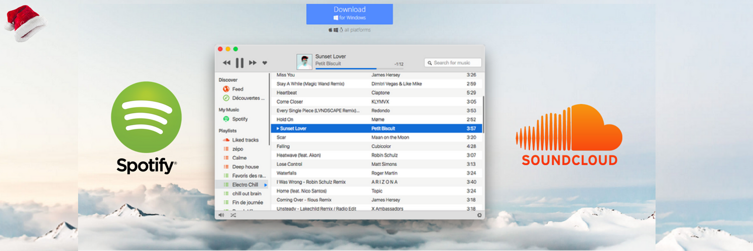Select the Electro Chill playlist
Image resolution: width=753 pixels, height=251 pixels.
tap(242, 185)
